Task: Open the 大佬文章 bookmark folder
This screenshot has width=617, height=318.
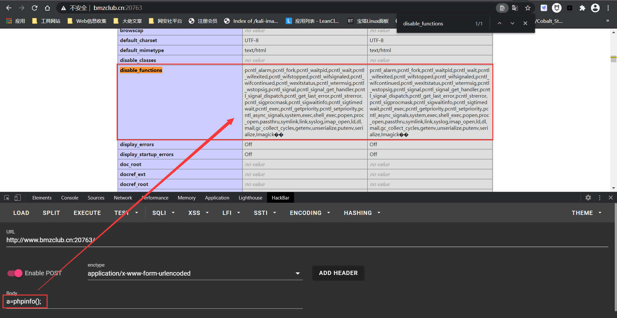Action: point(128,21)
